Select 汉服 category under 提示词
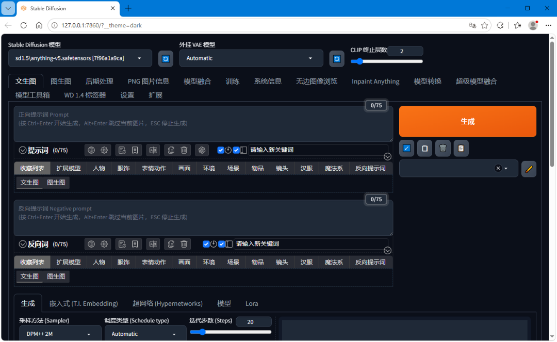The width and height of the screenshot is (557, 342). pyautogui.click(x=306, y=168)
